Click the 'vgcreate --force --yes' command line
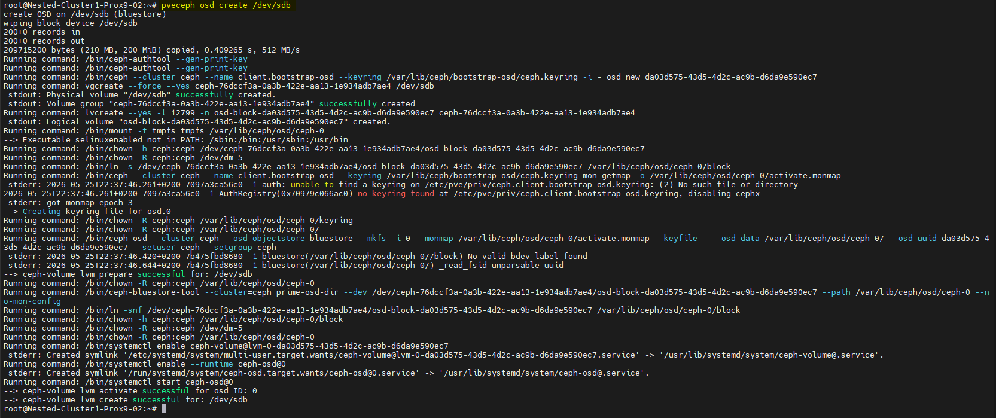 [219, 86]
